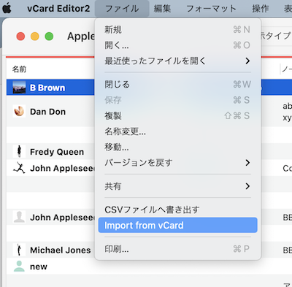Viewport: 292px width, 287px height.
Task: Choose 移動… menu item
Action: [x=178, y=147]
